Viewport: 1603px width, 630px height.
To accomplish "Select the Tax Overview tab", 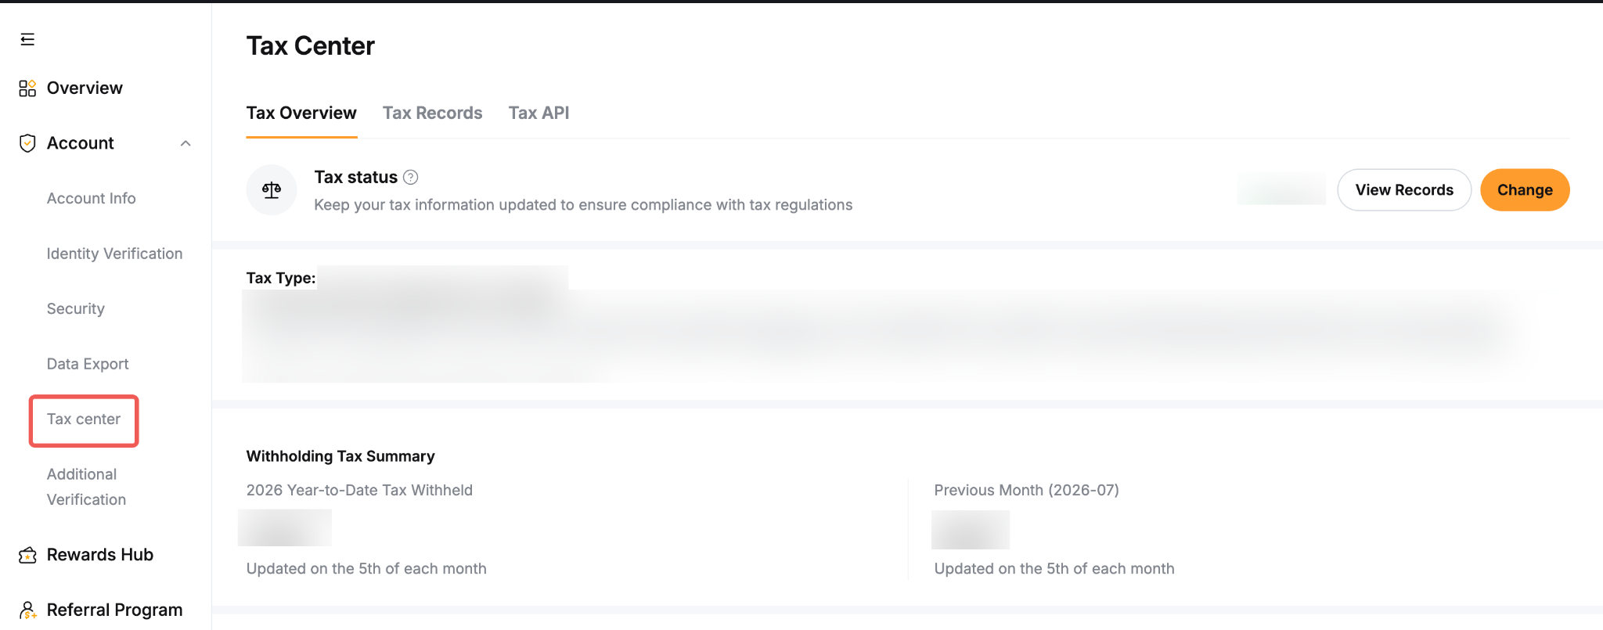I will pyautogui.click(x=301, y=113).
